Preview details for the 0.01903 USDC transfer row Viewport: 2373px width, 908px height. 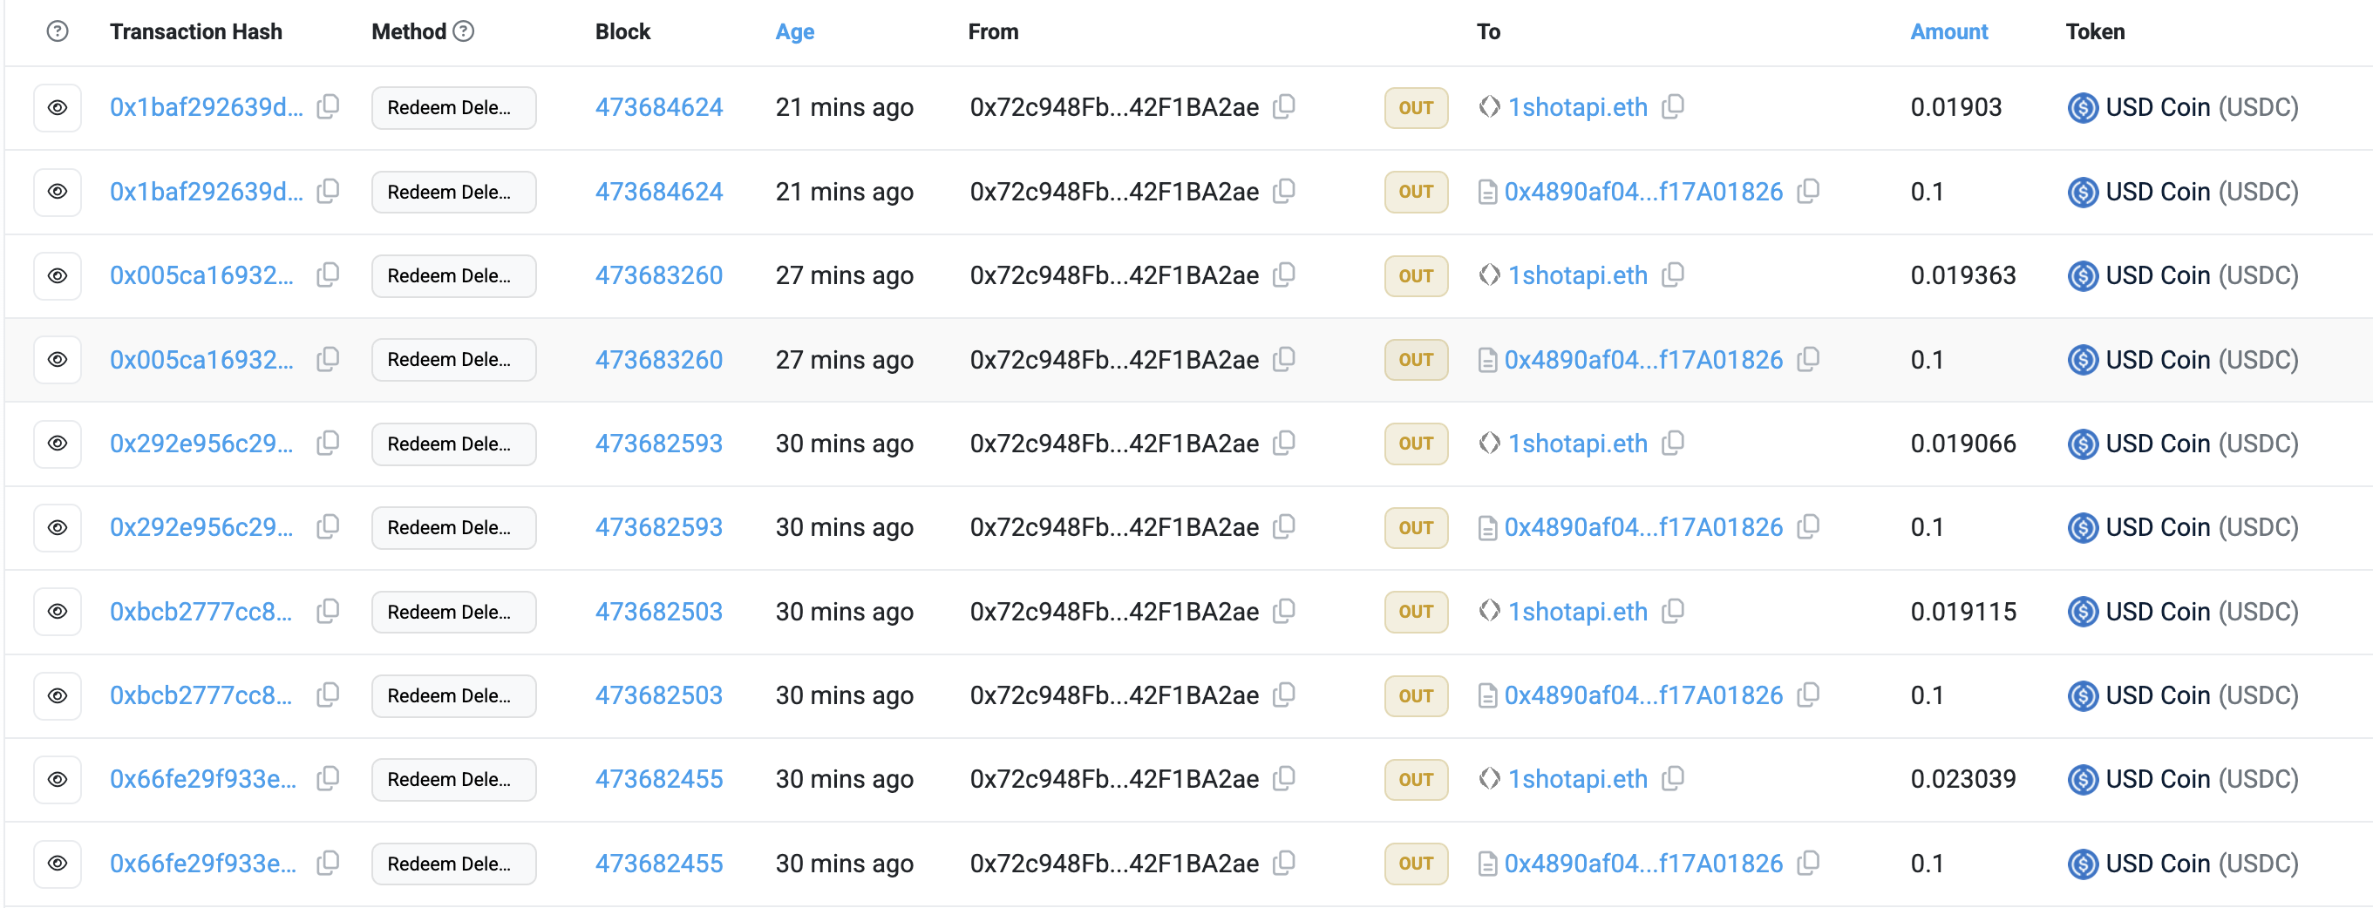[58, 108]
